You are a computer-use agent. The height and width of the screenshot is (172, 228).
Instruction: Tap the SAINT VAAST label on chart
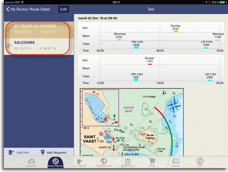point(89,139)
